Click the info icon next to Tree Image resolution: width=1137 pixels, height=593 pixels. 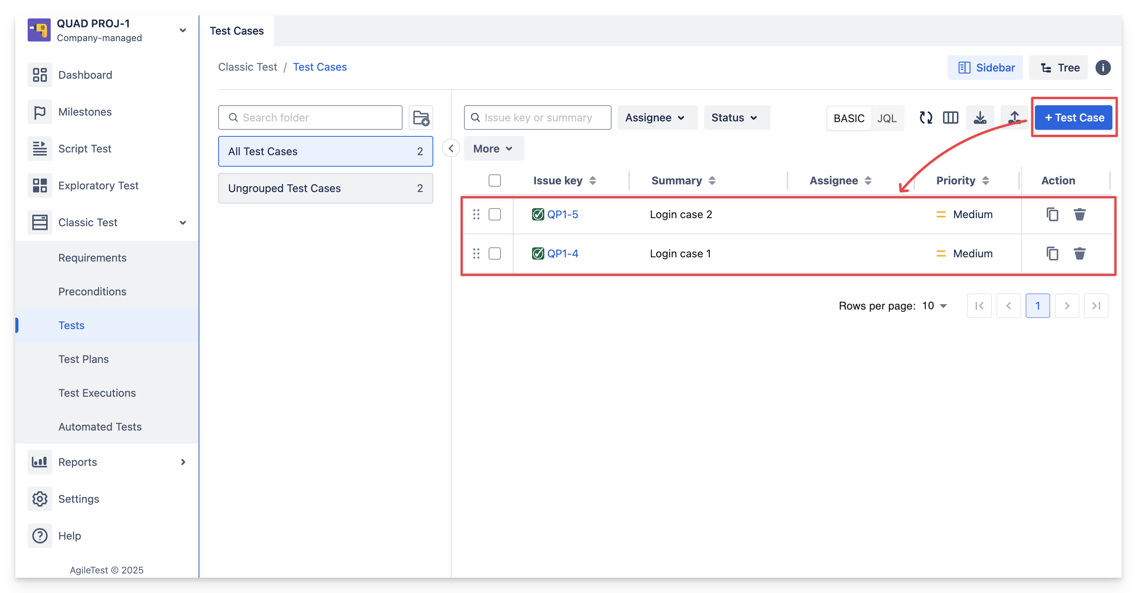click(1102, 68)
